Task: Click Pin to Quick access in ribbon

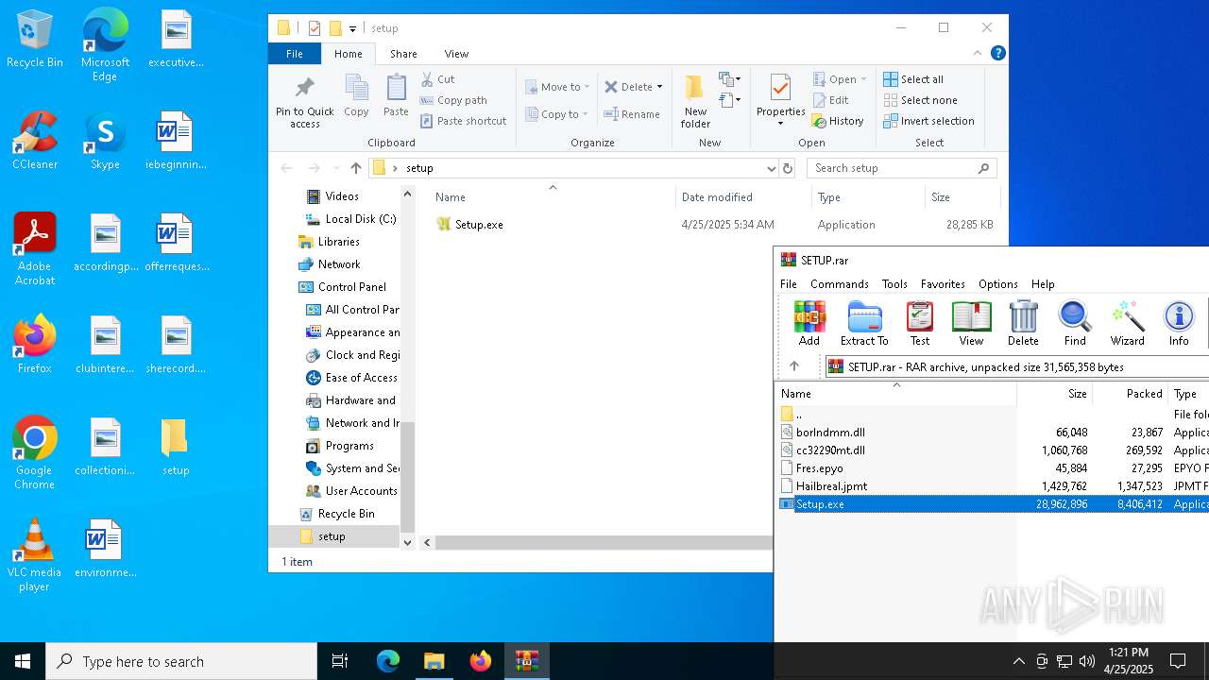Action: tap(304, 103)
